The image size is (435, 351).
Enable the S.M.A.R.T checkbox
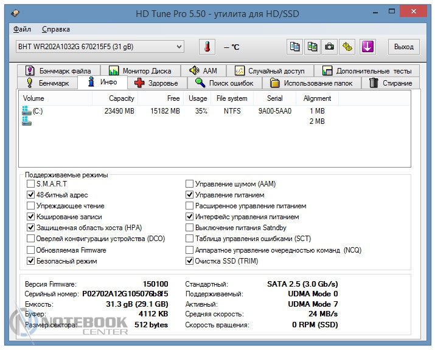click(x=31, y=184)
